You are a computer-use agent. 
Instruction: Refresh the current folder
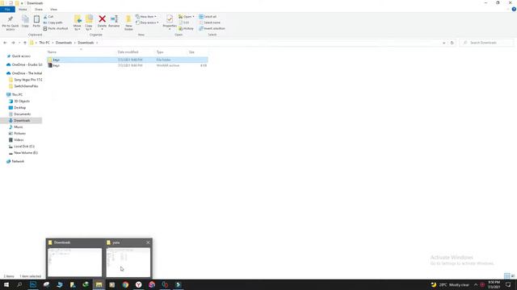click(452, 43)
